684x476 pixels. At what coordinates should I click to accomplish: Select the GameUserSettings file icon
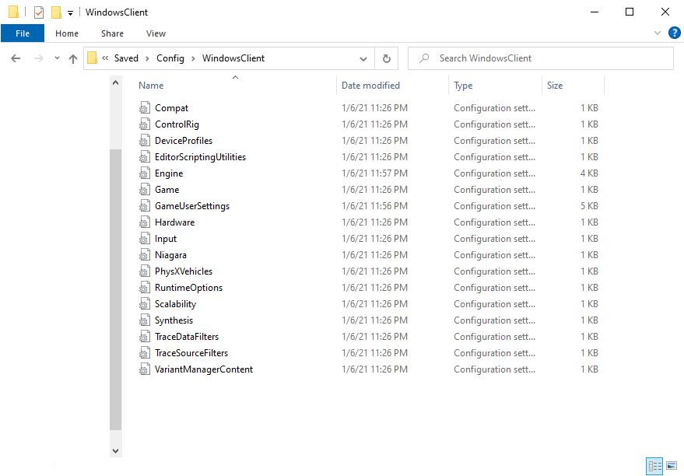click(145, 206)
